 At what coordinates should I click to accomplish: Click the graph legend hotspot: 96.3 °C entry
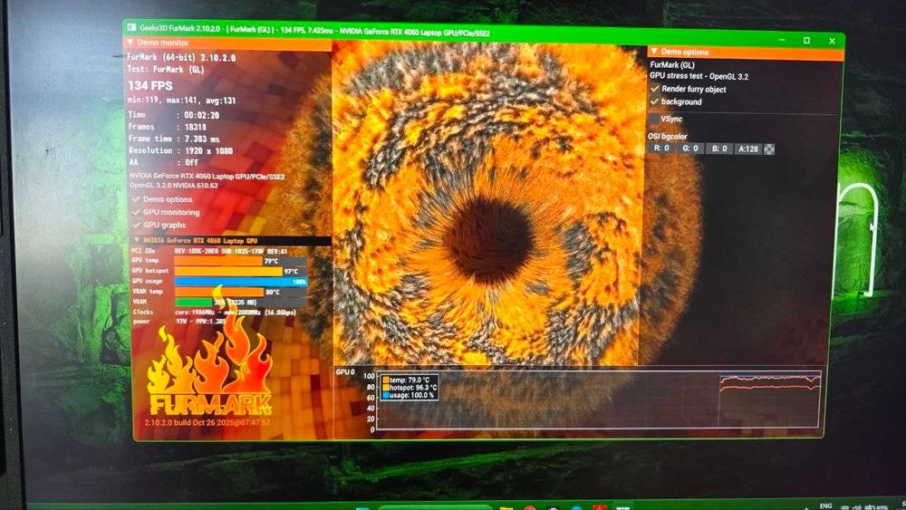point(410,388)
